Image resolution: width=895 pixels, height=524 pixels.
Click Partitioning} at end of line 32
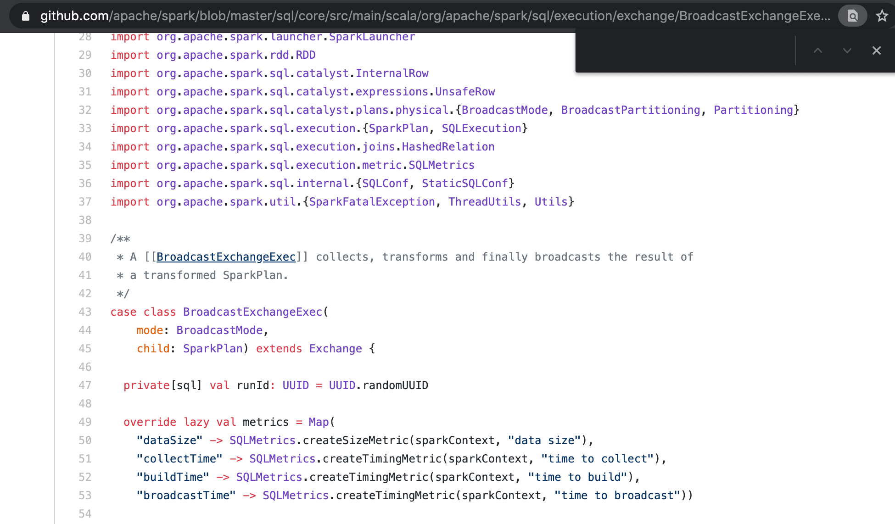(757, 110)
